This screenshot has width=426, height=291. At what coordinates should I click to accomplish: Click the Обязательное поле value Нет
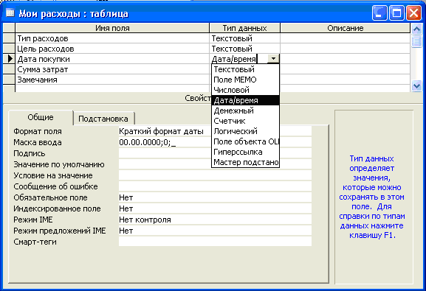(215, 197)
